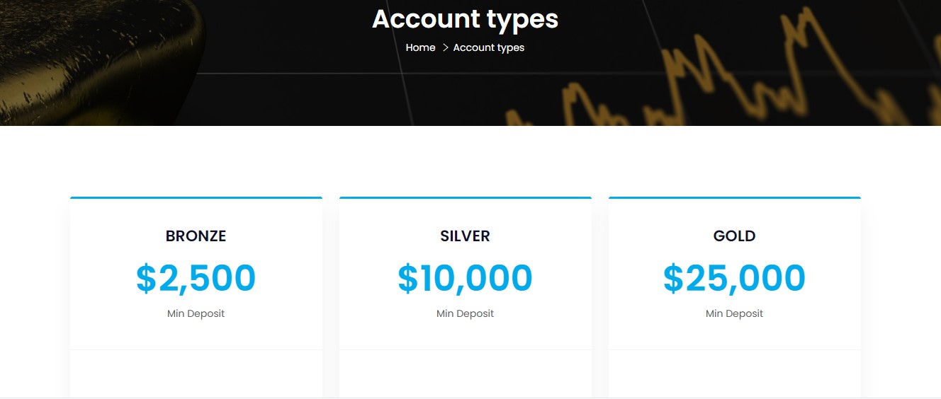Click the lower section of Gold card
941x399 pixels.
click(x=734, y=374)
